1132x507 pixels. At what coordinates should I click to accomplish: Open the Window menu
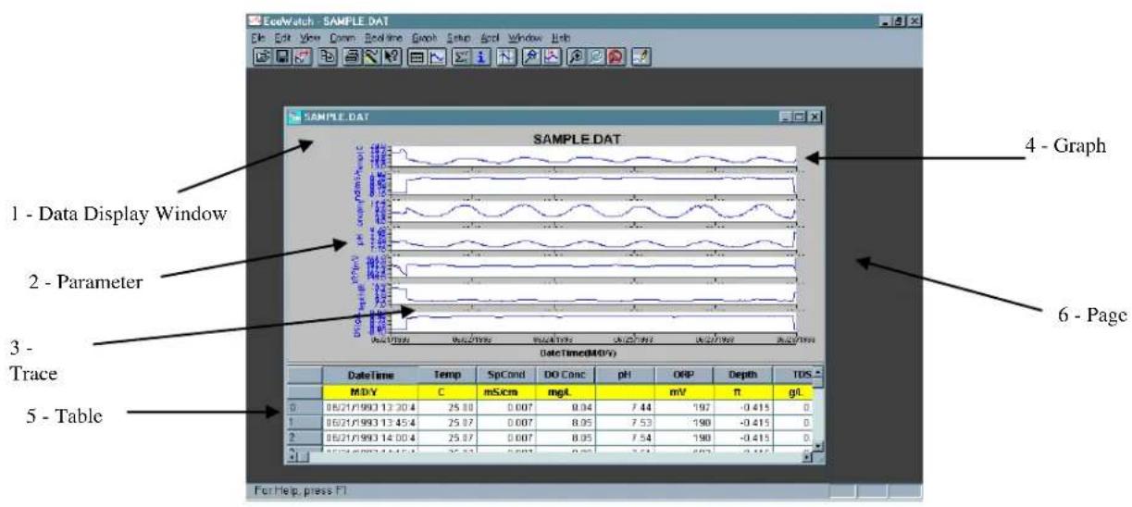(x=525, y=38)
